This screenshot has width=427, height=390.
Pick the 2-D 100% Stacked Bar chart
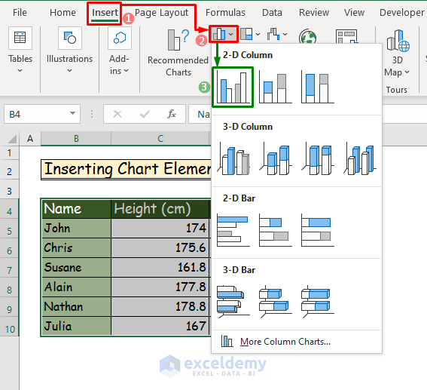[318, 230]
